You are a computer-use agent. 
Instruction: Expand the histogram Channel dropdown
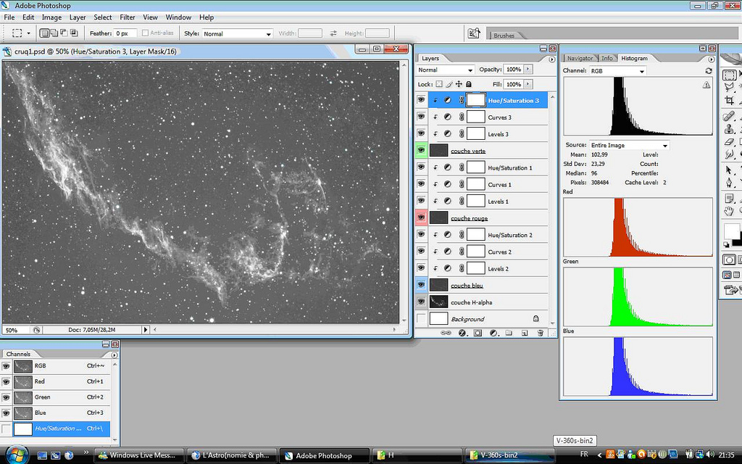(617, 71)
